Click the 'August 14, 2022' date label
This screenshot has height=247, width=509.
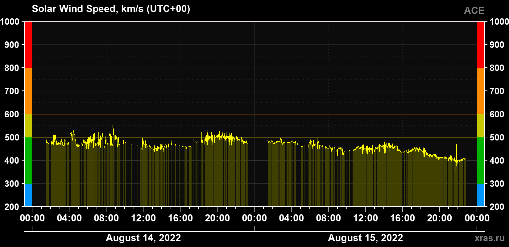[x=143, y=238]
